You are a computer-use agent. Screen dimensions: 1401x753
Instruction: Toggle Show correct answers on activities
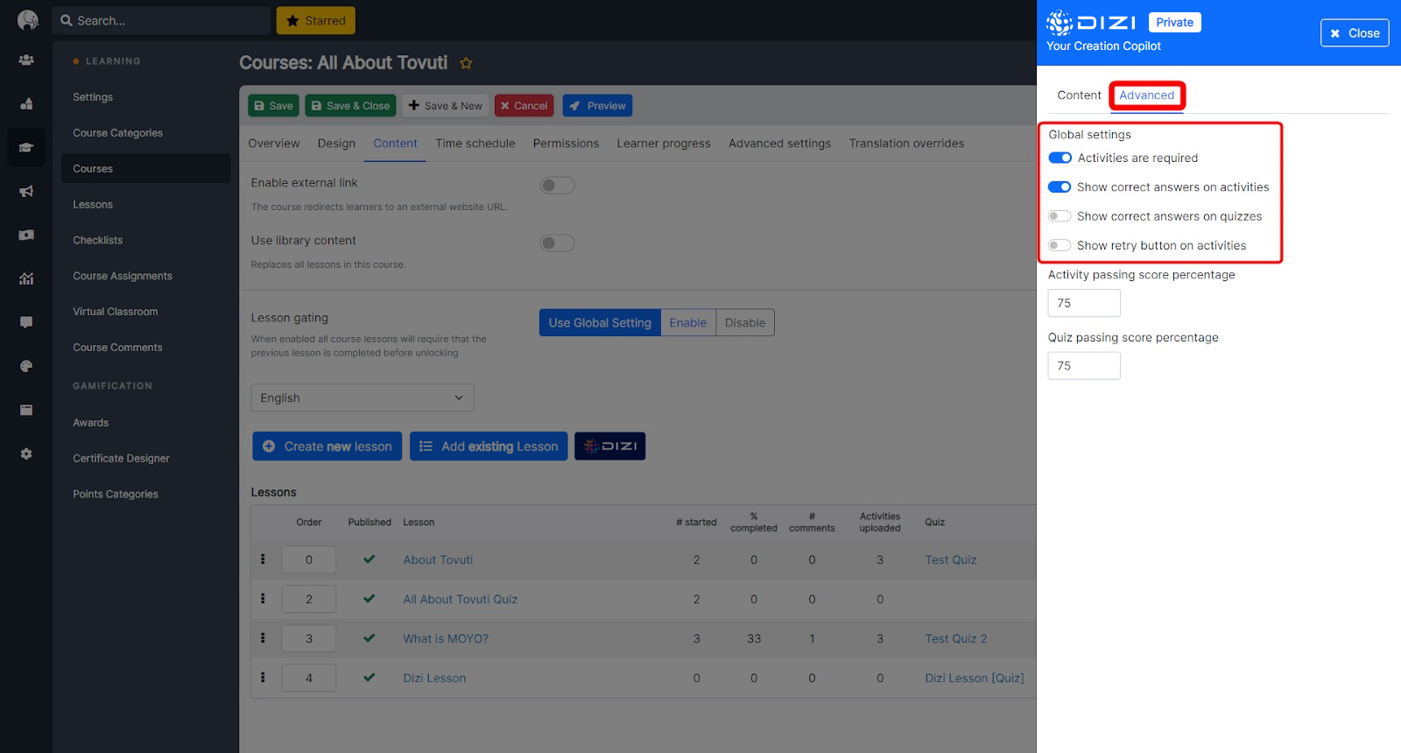click(1060, 187)
